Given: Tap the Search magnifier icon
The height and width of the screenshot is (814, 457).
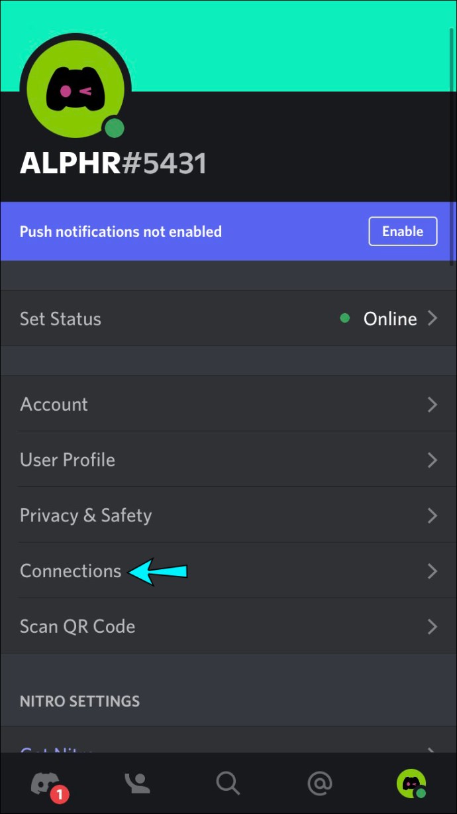Looking at the screenshot, I should click(228, 783).
